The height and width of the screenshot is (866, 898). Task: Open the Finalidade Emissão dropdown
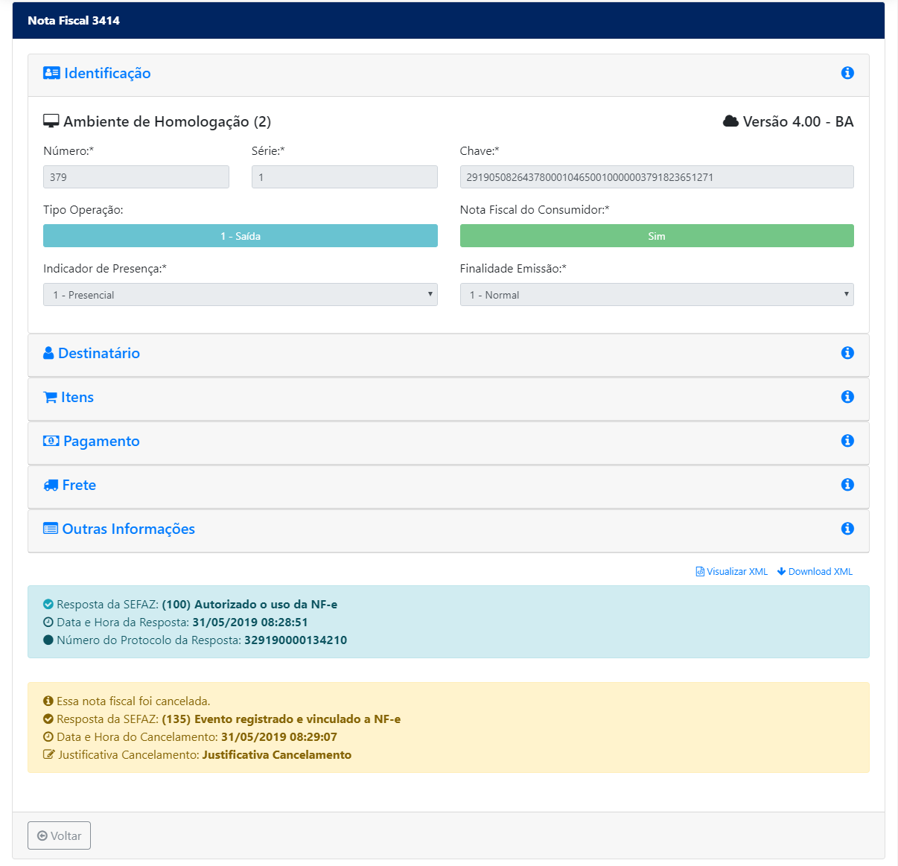click(656, 295)
